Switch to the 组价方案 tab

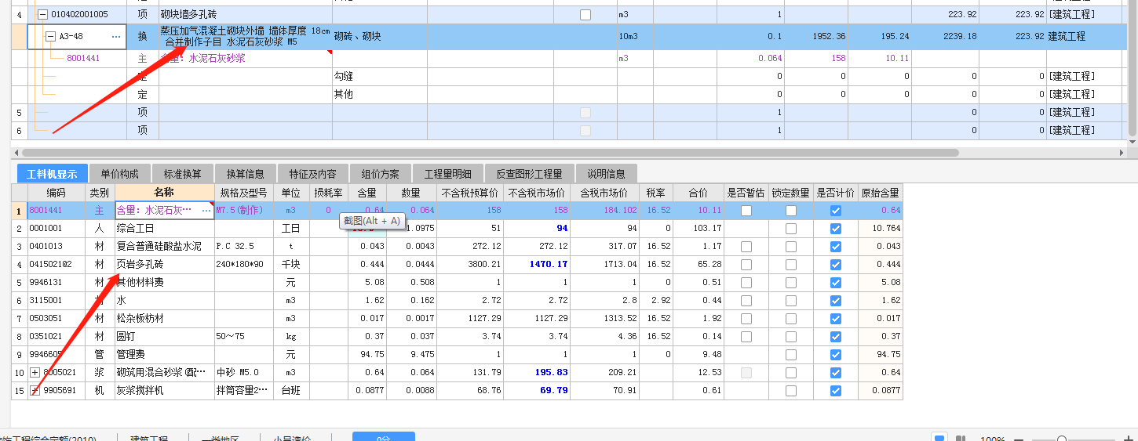380,174
